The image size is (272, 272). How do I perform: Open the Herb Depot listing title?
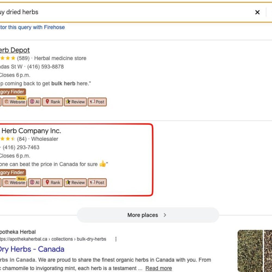tap(15, 50)
